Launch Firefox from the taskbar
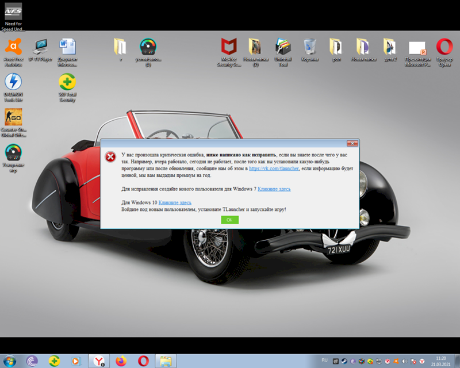 [121, 361]
